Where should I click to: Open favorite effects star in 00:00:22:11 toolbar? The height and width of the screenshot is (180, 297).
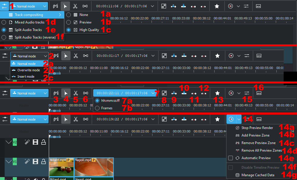[x=217, y=93]
